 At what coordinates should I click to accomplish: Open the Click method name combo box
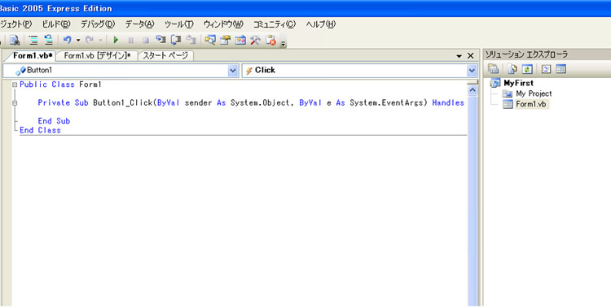[359, 71]
